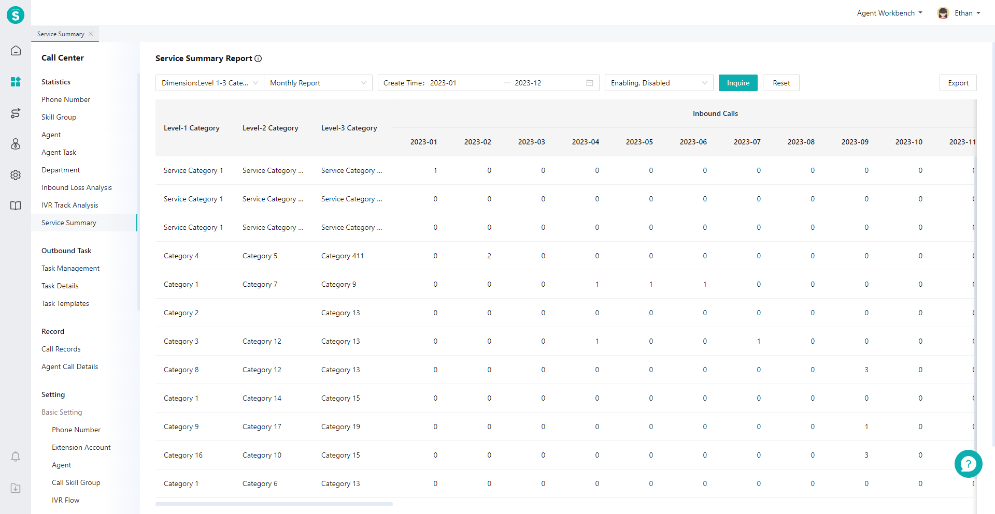Click the Export button

click(958, 83)
